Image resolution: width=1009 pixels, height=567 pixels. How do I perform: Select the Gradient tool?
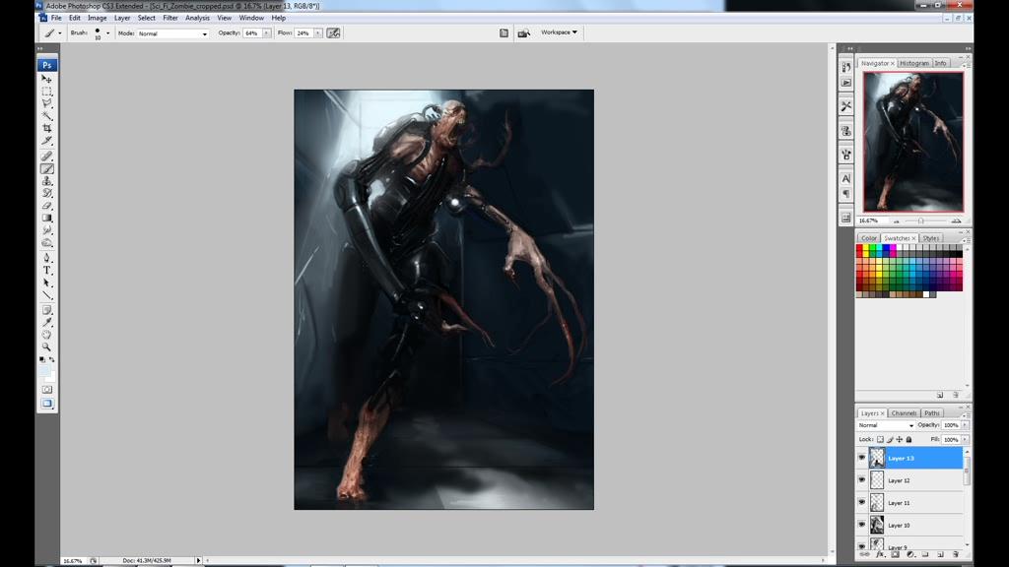coord(46,218)
